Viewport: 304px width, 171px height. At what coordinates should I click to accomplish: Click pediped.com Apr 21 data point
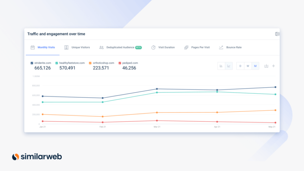point(217,122)
